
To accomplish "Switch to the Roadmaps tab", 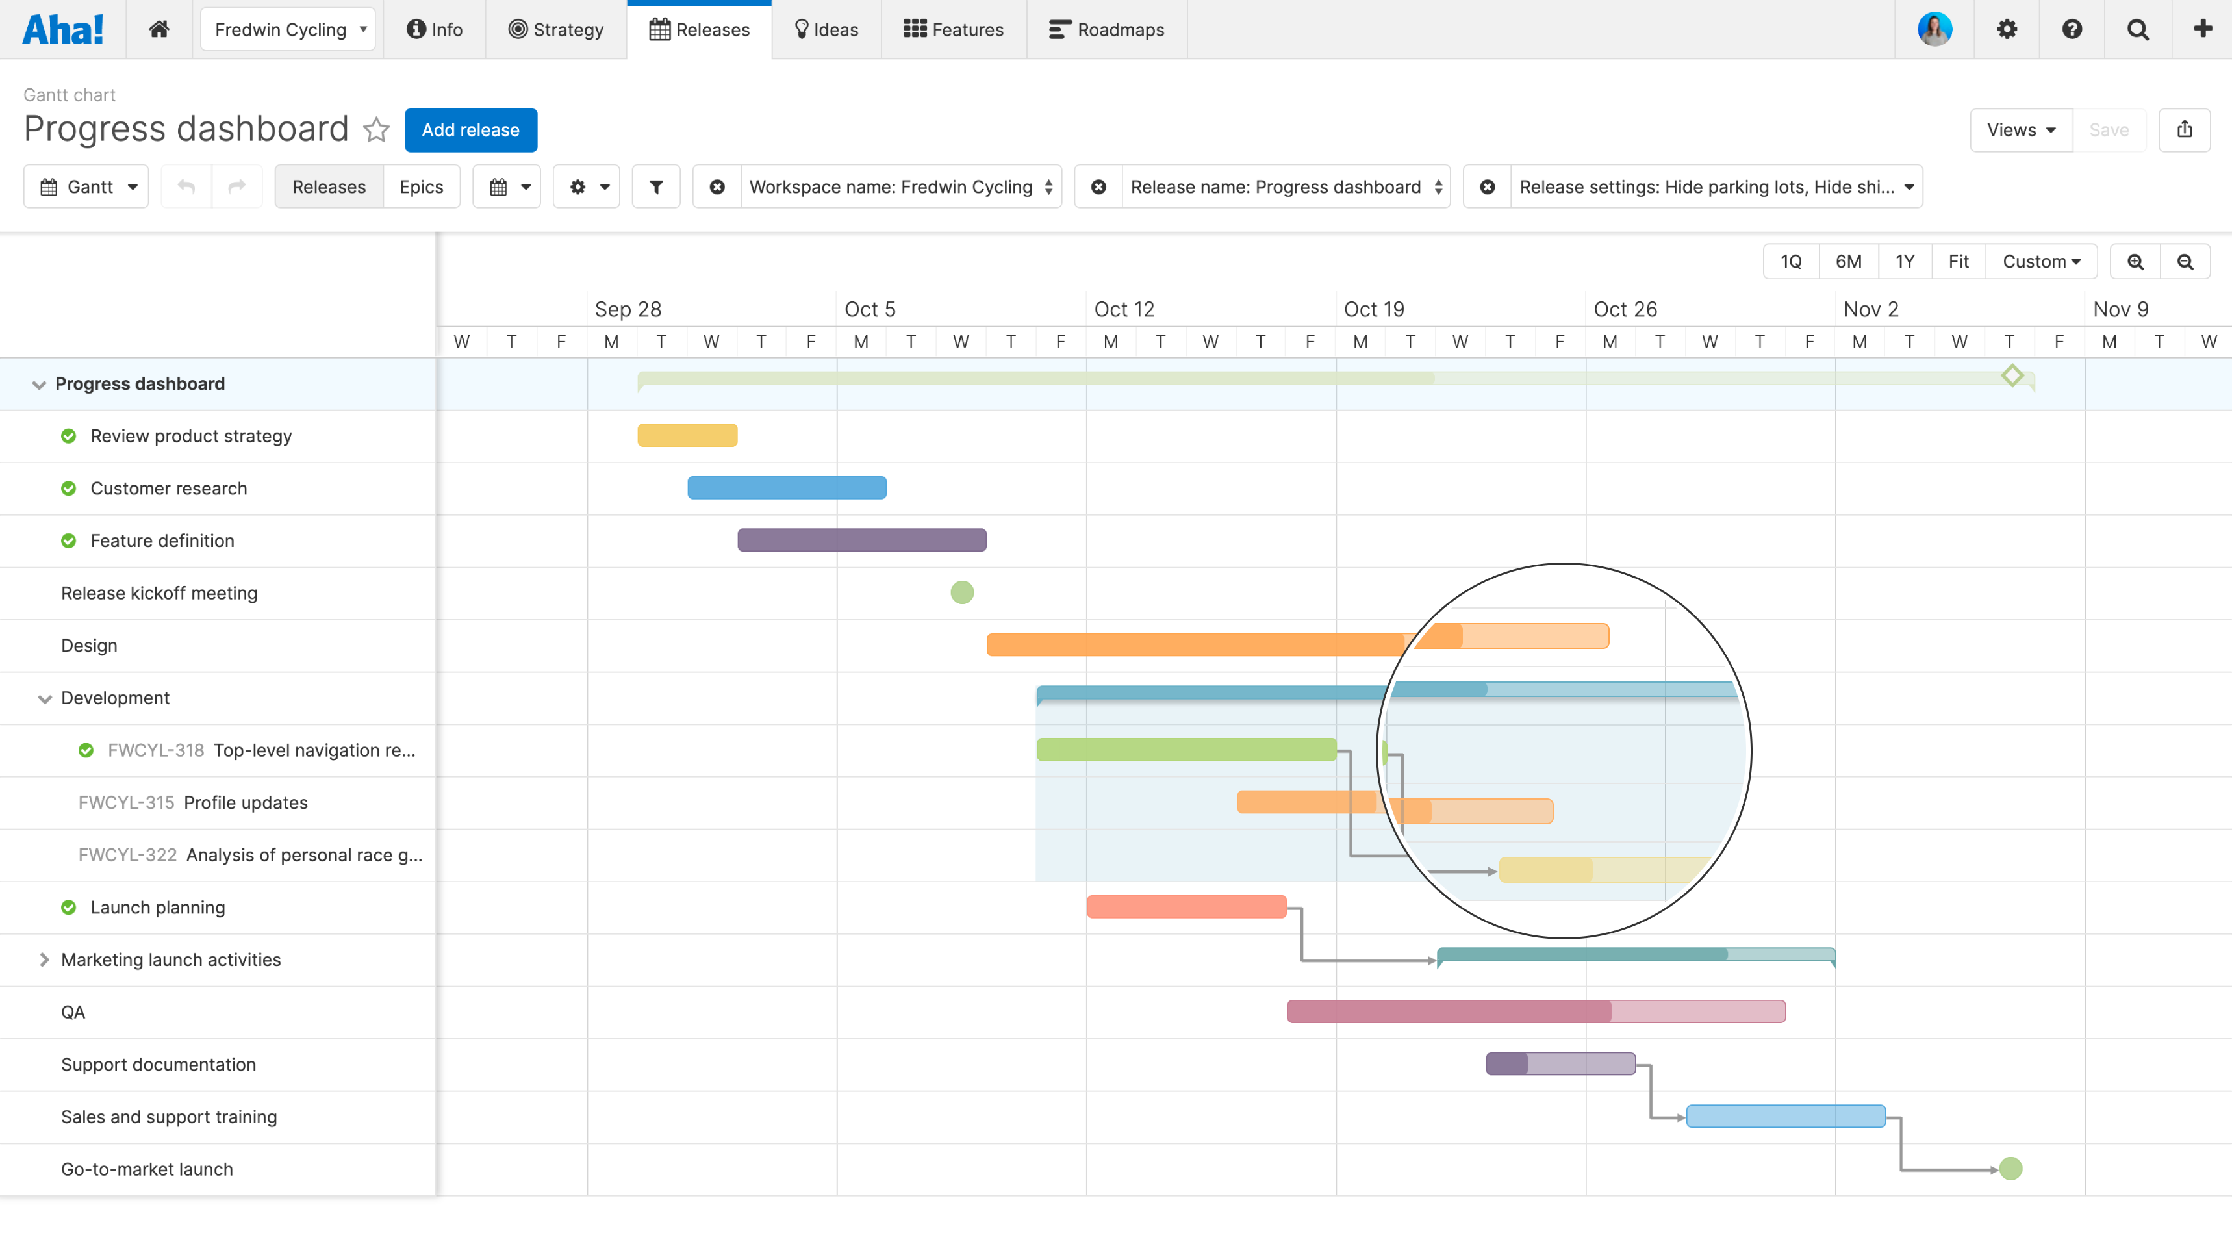I will click(1106, 29).
